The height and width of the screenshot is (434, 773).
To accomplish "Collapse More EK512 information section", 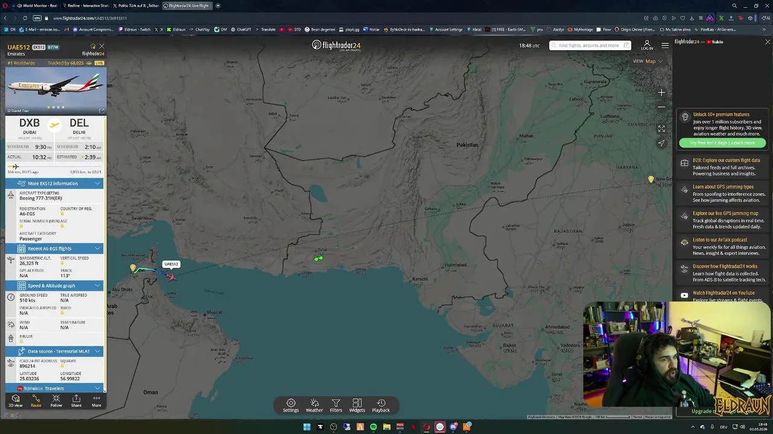I will [x=54, y=183].
